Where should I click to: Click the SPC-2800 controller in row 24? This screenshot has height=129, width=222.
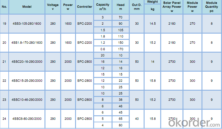coord(85,119)
